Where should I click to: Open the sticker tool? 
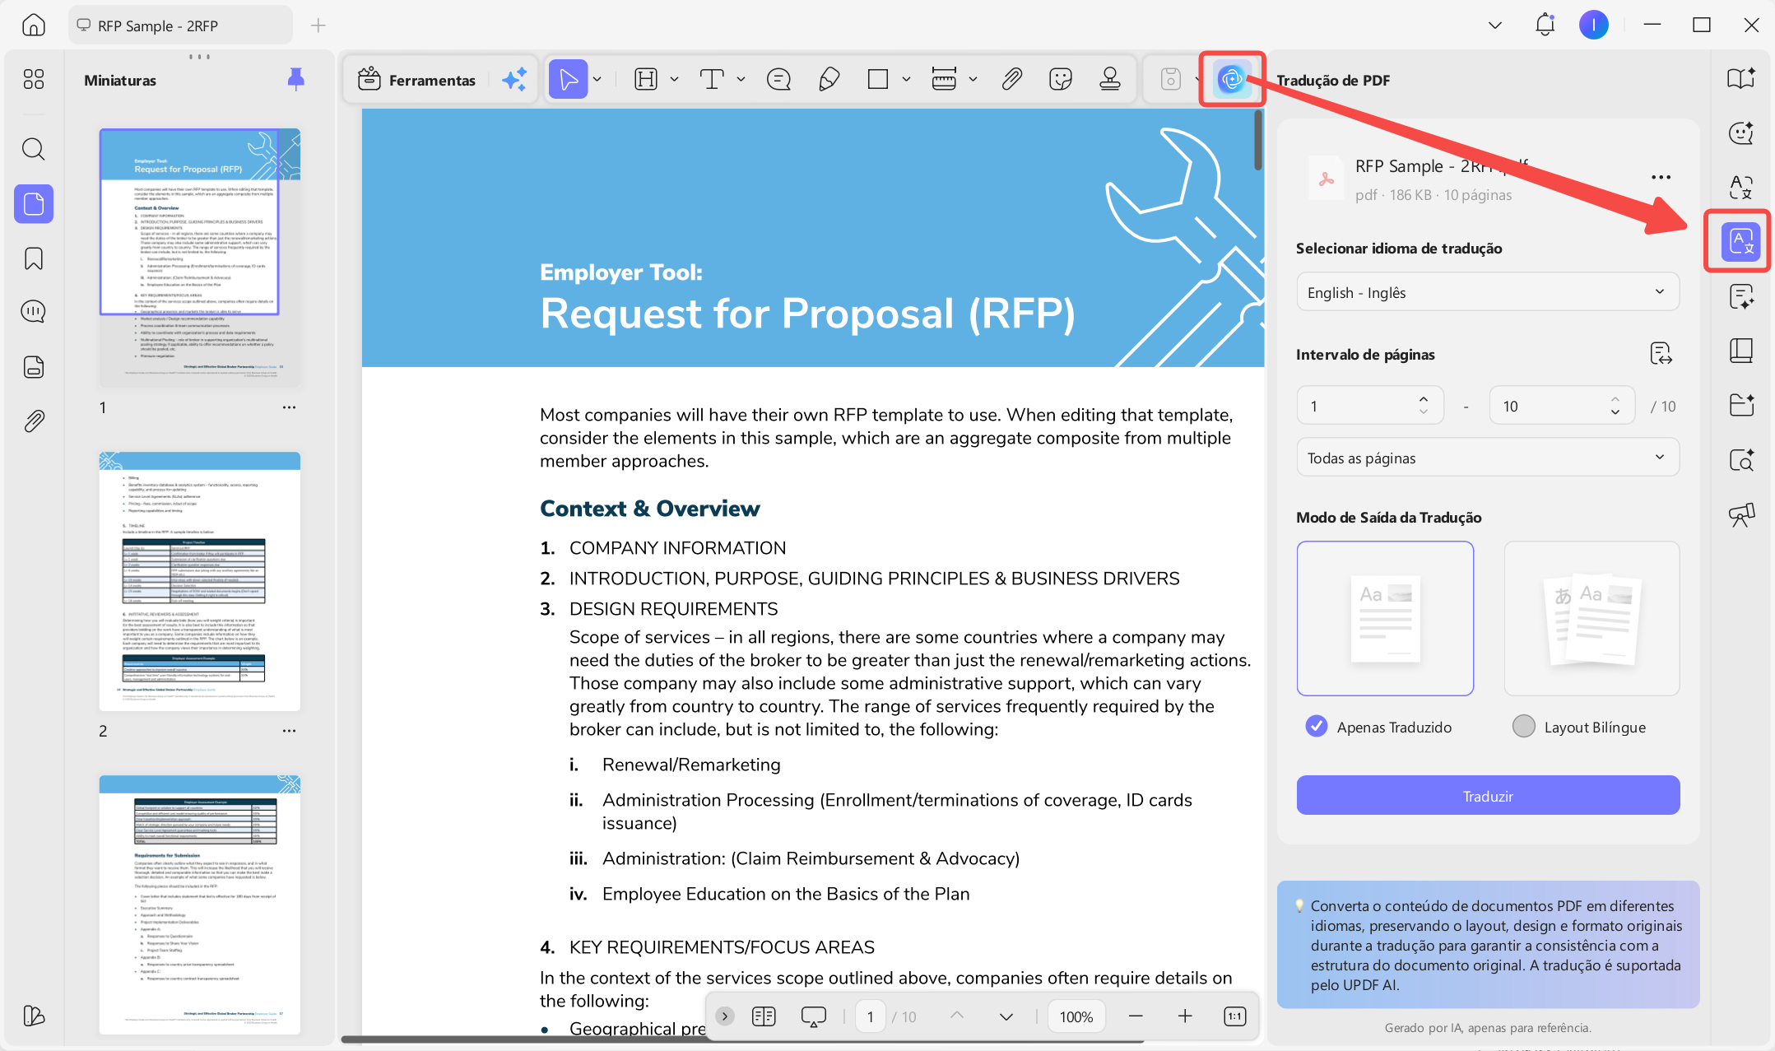(x=1061, y=79)
